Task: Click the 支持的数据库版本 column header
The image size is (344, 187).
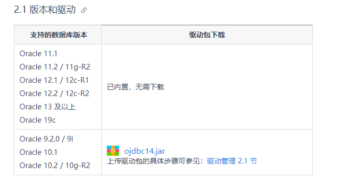Action: click(x=59, y=35)
